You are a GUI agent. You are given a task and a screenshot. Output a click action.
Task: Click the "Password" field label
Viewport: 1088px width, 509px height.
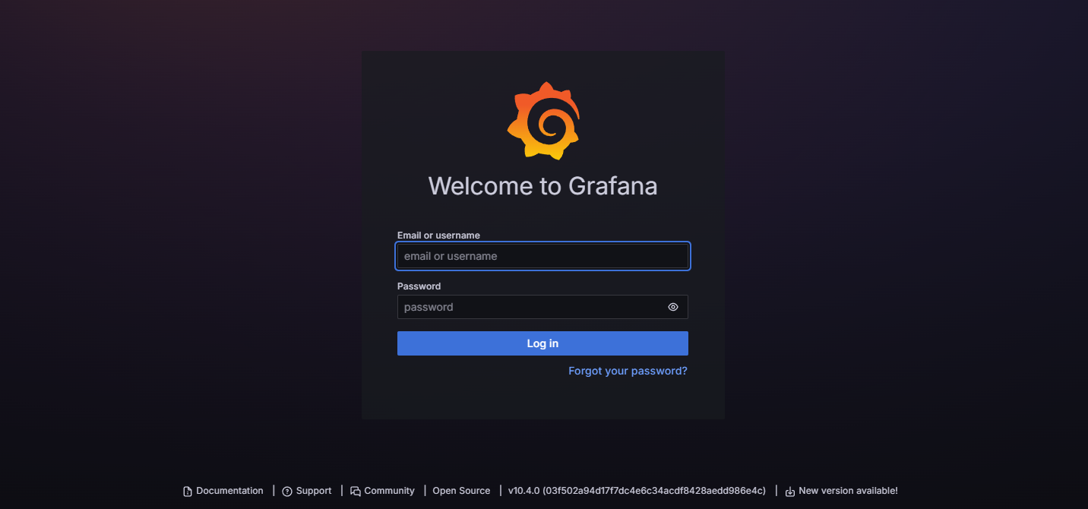point(419,286)
